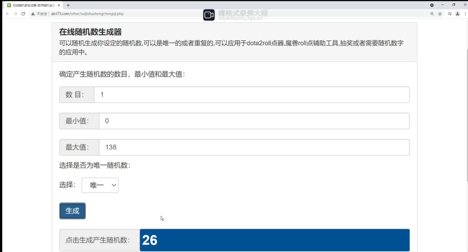Click the page vertical scrollbar

(467, 115)
